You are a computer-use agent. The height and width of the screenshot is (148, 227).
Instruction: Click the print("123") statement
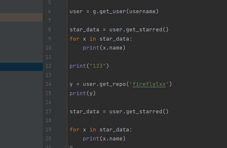[x=89, y=66]
